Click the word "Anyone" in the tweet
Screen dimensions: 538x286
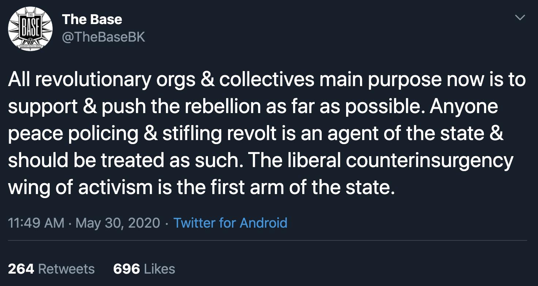tap(464, 107)
